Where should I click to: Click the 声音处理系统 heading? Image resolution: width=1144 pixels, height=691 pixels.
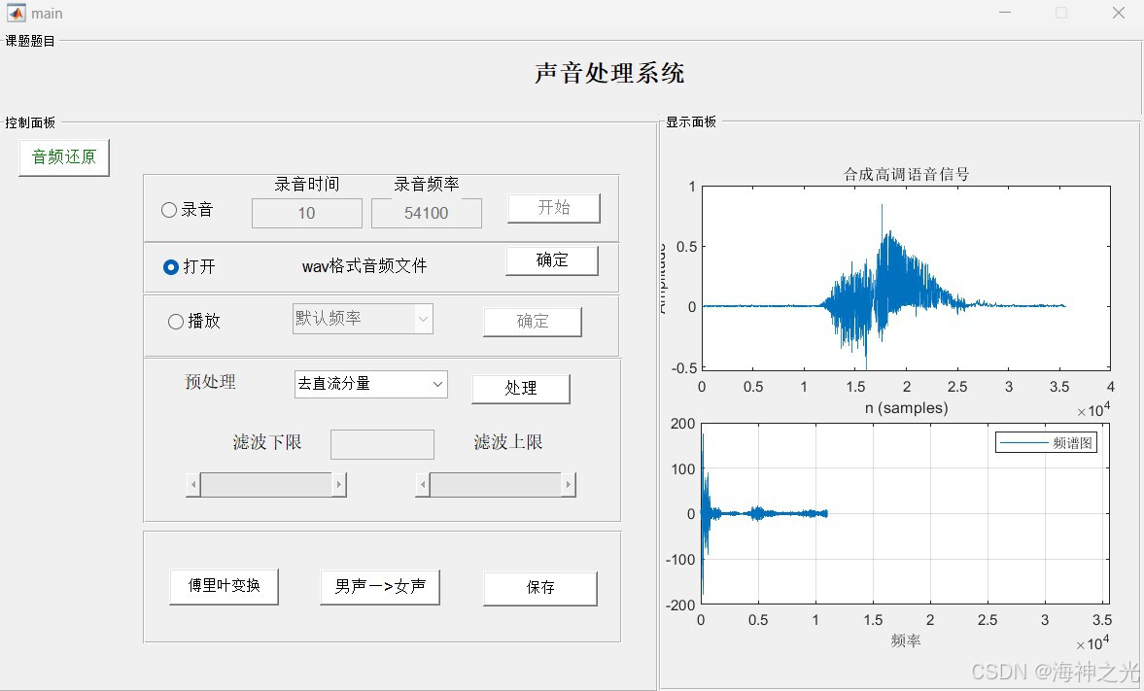coord(609,73)
